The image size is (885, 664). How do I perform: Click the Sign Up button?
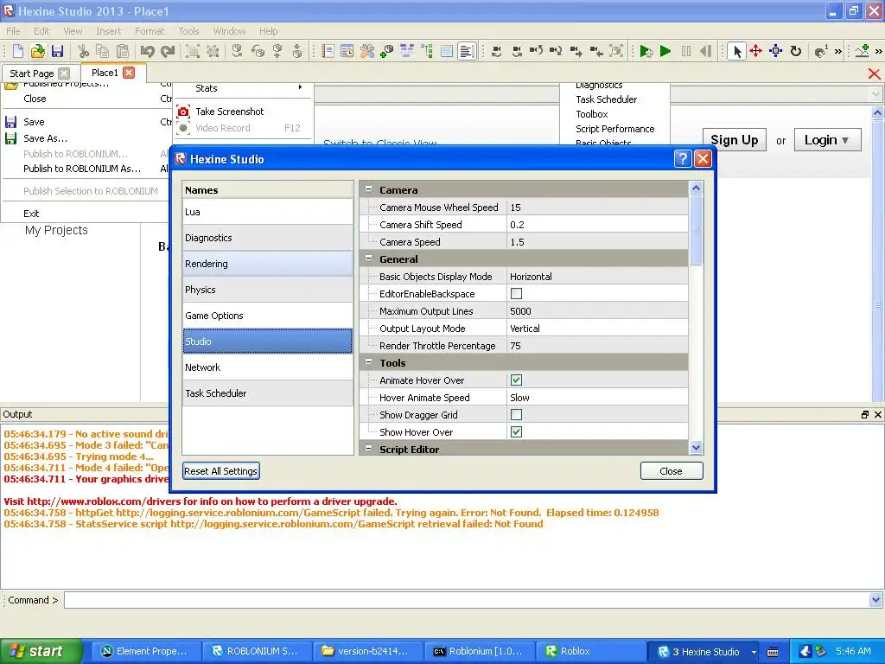click(734, 140)
